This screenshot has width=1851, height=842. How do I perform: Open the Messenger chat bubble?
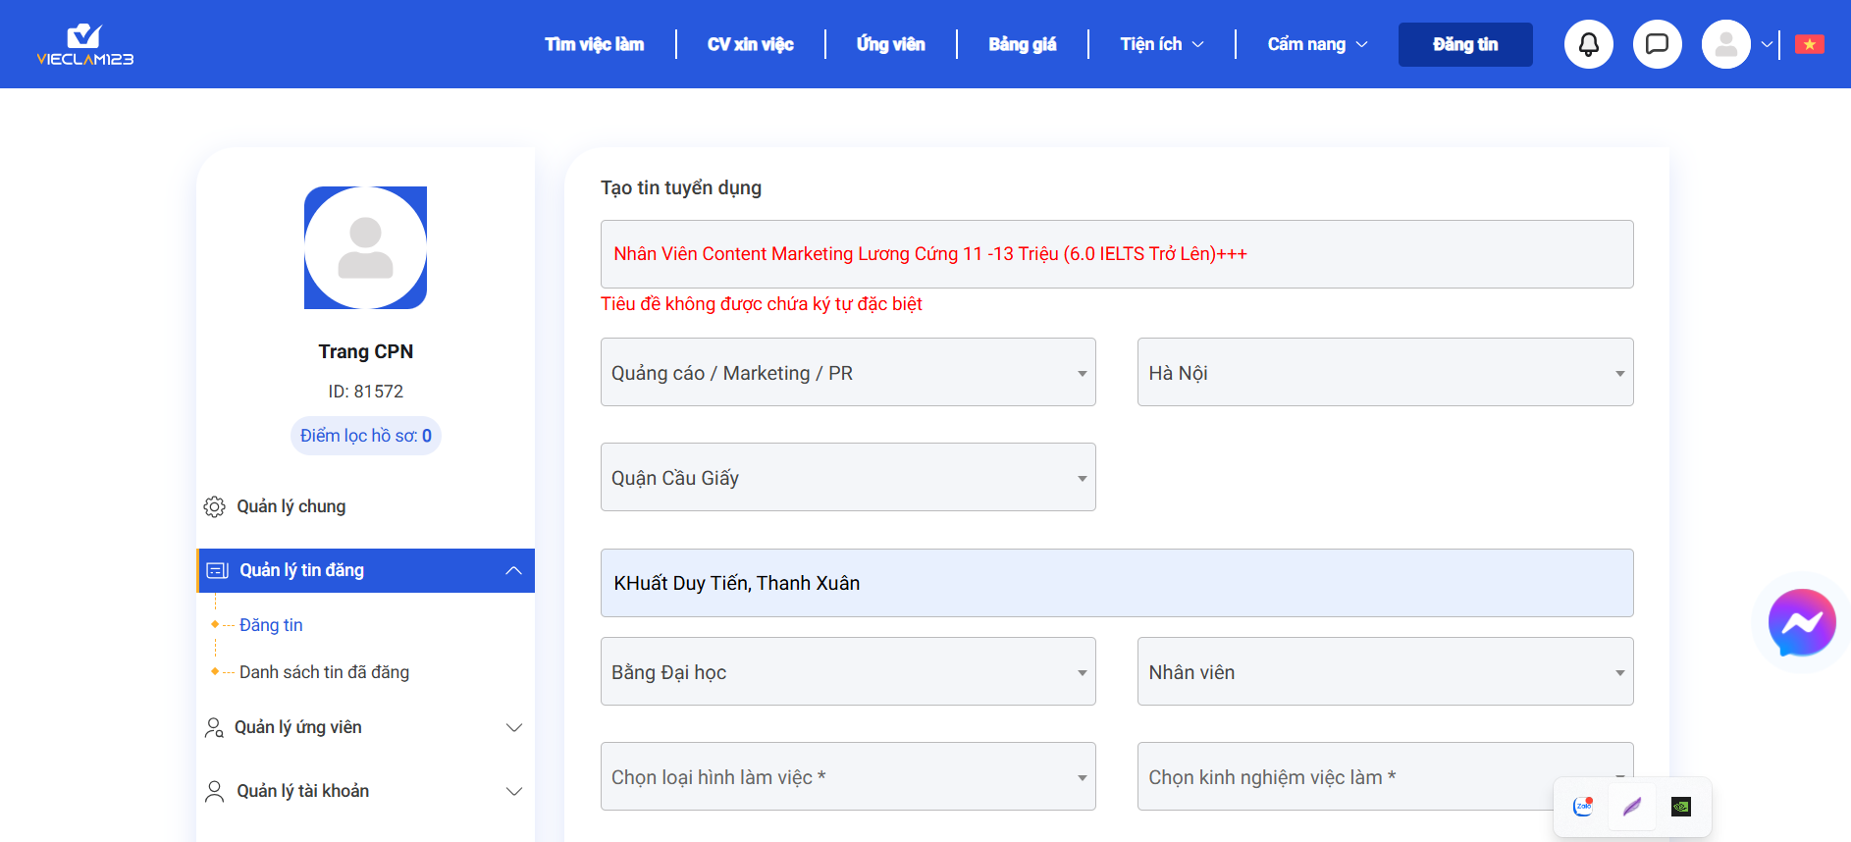pos(1801,622)
